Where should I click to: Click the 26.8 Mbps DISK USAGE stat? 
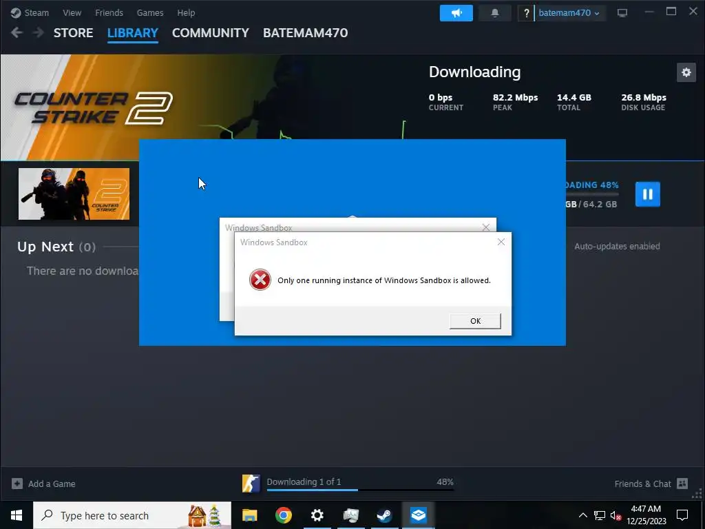point(644,102)
